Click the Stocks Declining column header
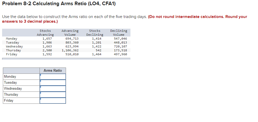This screenshot has height=122, width=258. pyautogui.click(x=95, y=33)
